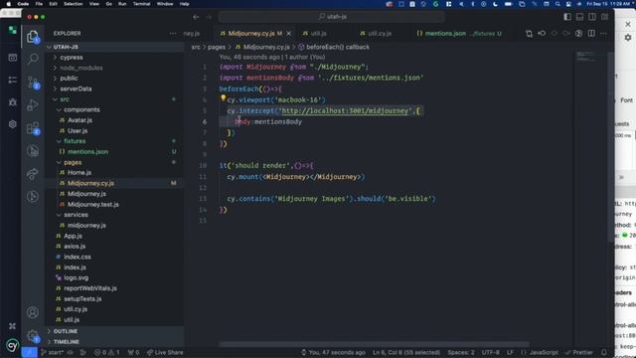Click Live Share in the status bar
636x358 pixels.
(x=165, y=352)
